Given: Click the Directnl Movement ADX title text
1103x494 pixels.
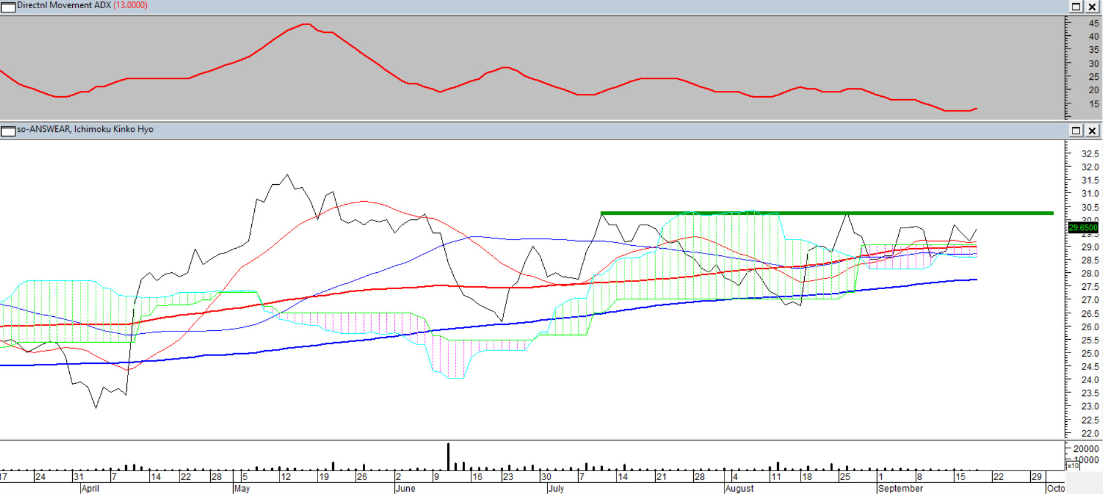Looking at the screenshot, I should 63,5.
